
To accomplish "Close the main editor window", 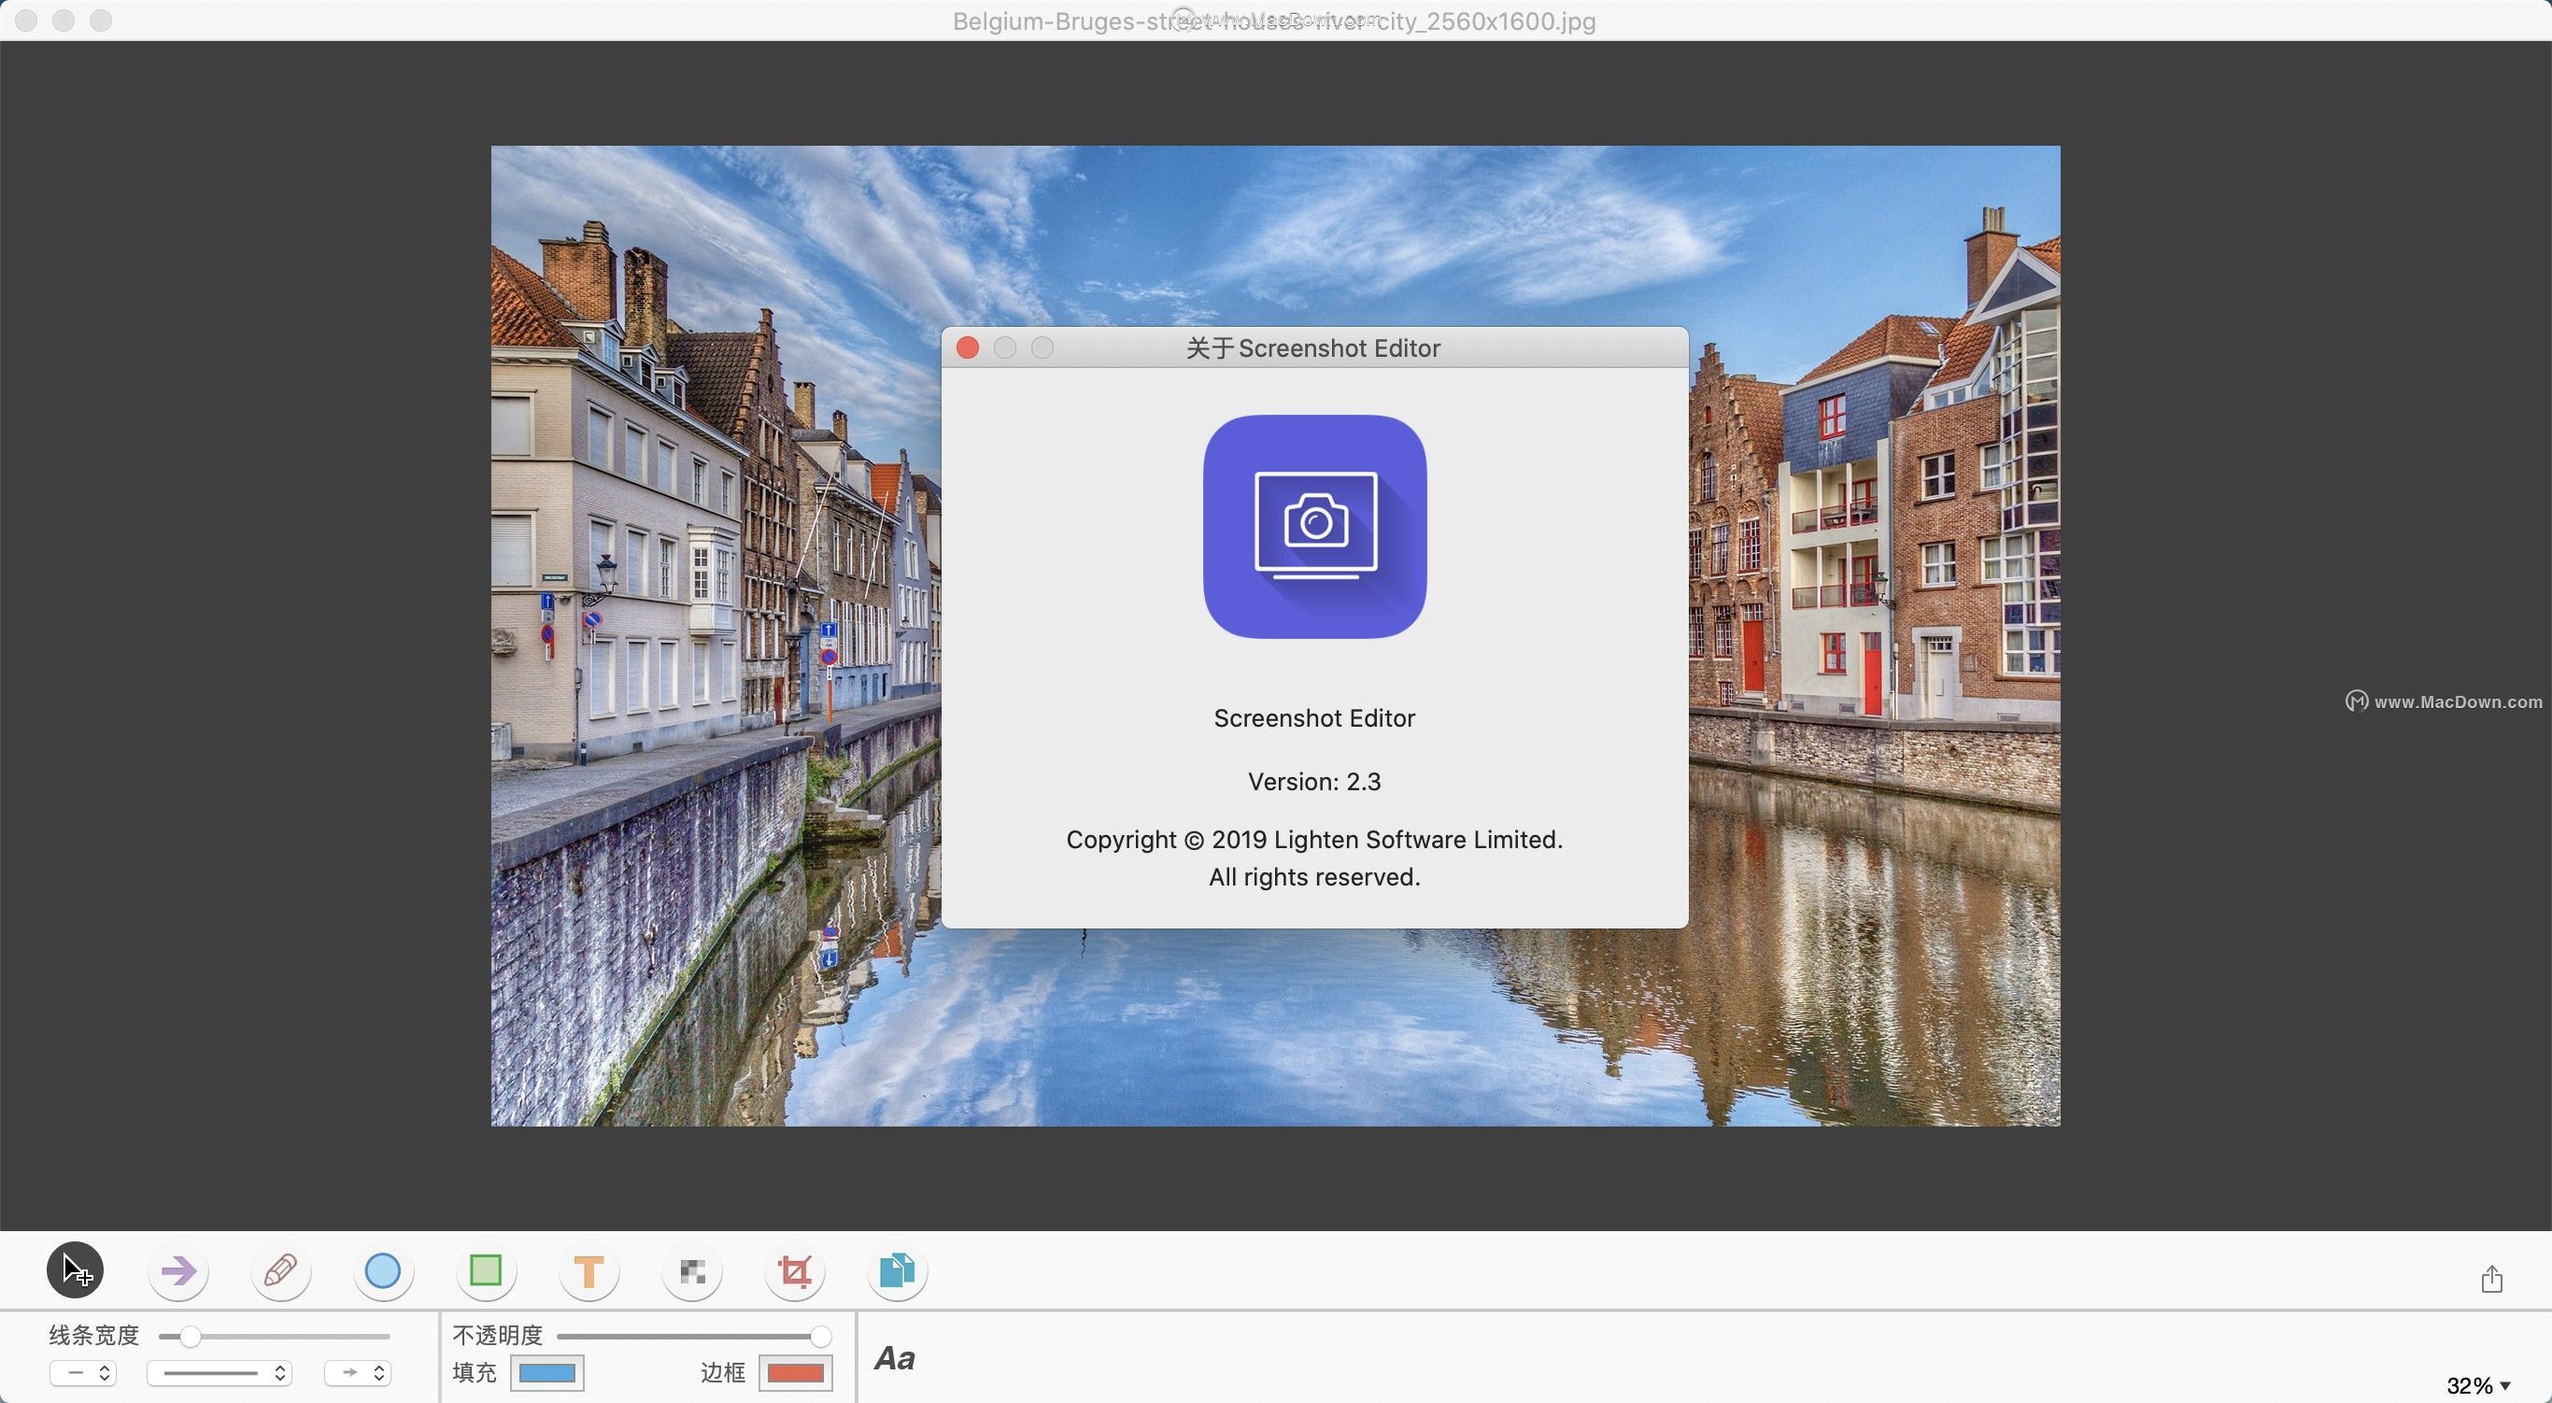I will point(27,20).
